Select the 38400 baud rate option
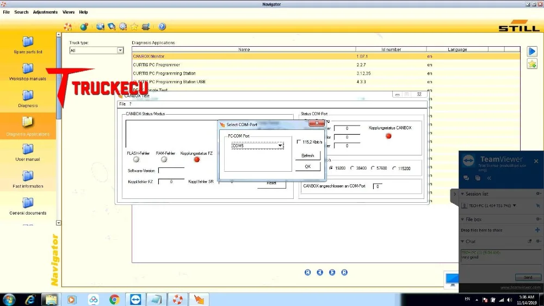The height and width of the screenshot is (306, 544). pyautogui.click(x=352, y=168)
